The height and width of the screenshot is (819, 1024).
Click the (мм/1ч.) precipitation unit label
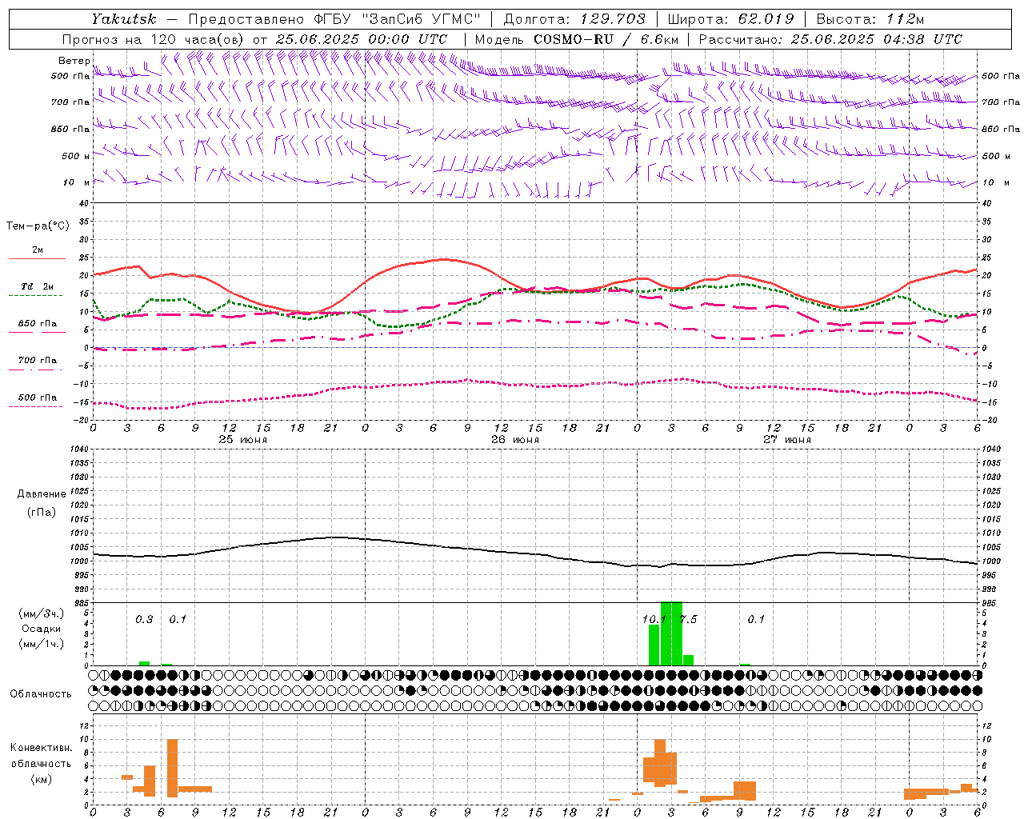click(x=42, y=644)
